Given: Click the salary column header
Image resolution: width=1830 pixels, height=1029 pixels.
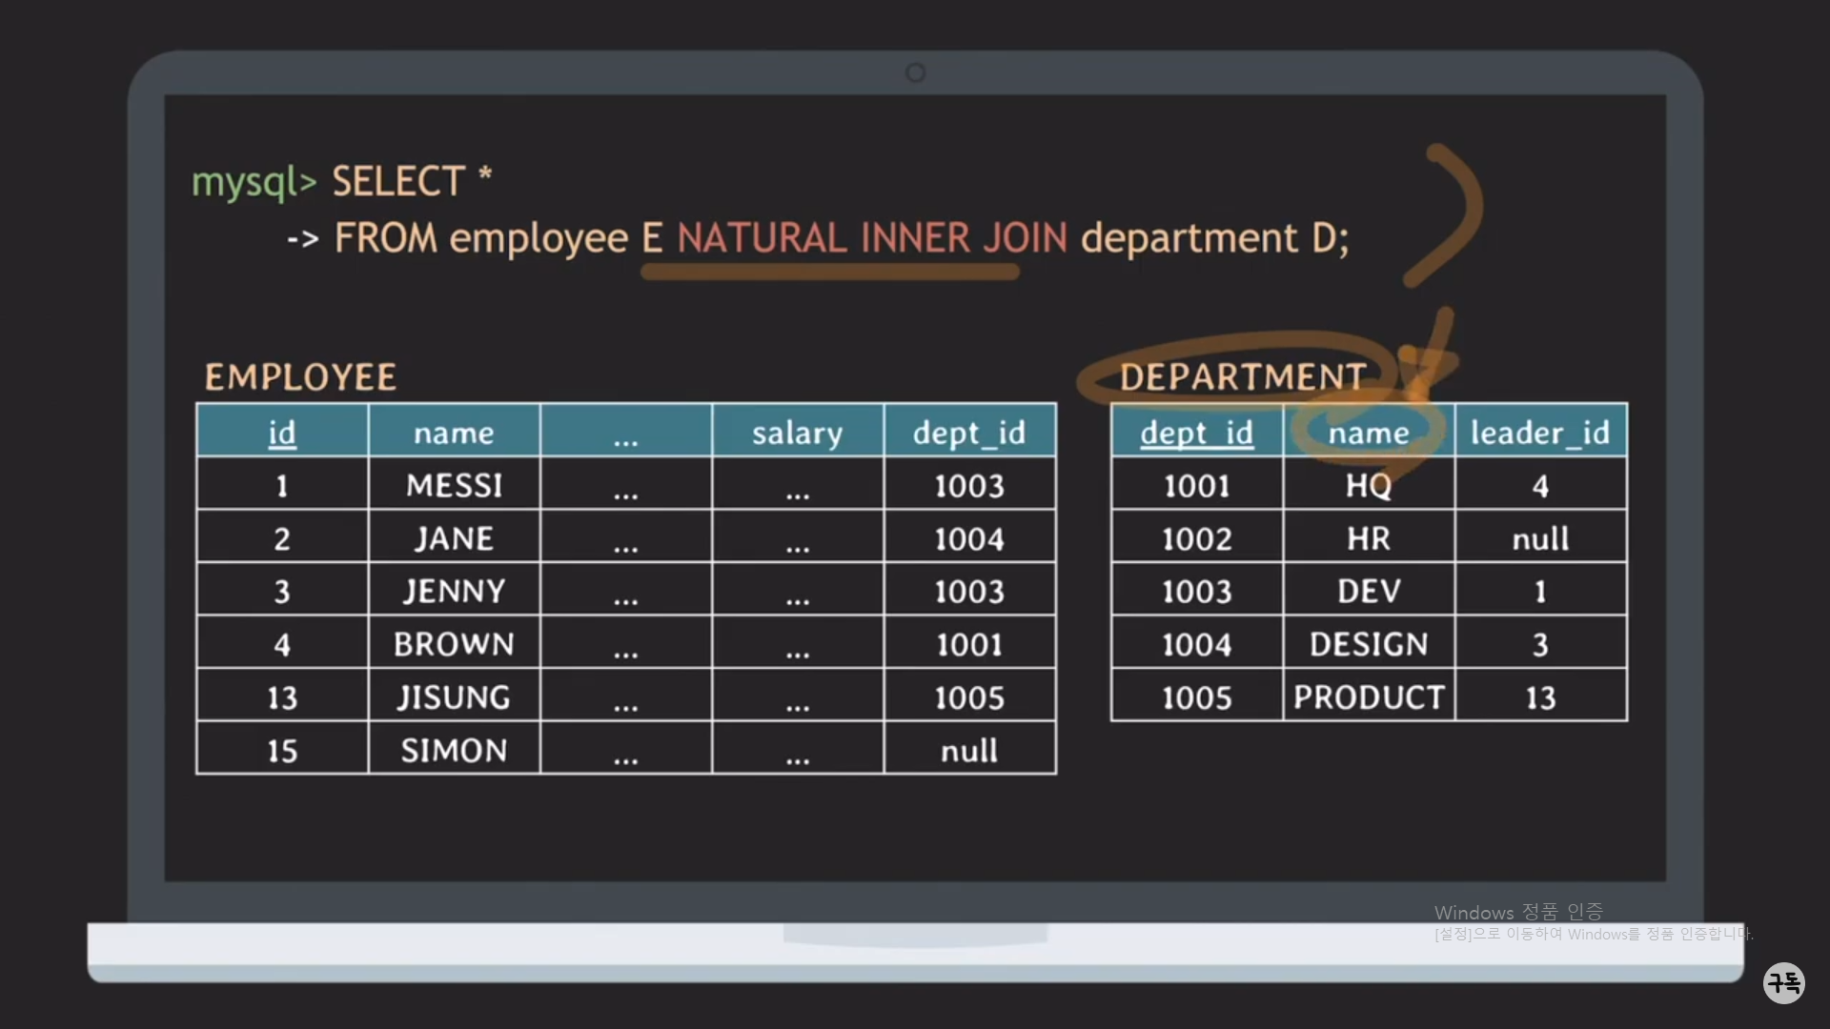Looking at the screenshot, I should coord(797,433).
